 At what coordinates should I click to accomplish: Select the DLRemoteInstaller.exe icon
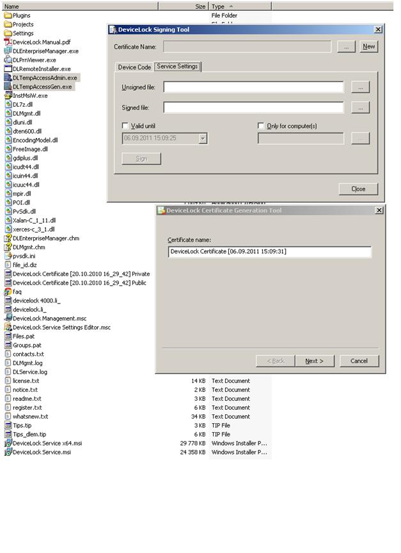pyautogui.click(x=8, y=69)
